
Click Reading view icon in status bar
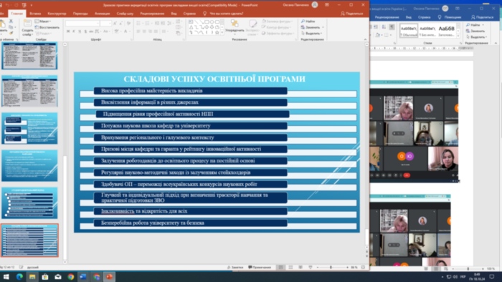click(300, 267)
